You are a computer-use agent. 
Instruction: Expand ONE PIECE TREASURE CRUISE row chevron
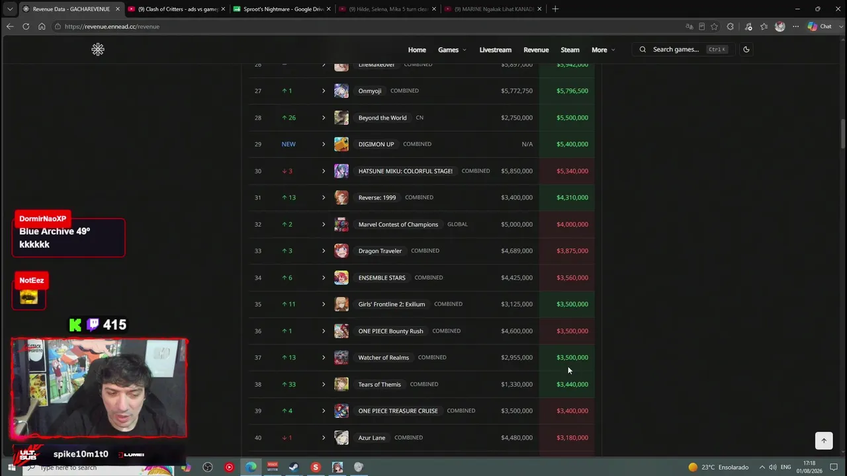[324, 411]
